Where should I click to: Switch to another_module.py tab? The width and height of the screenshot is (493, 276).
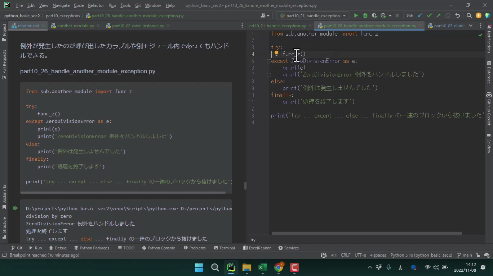tap(75, 26)
